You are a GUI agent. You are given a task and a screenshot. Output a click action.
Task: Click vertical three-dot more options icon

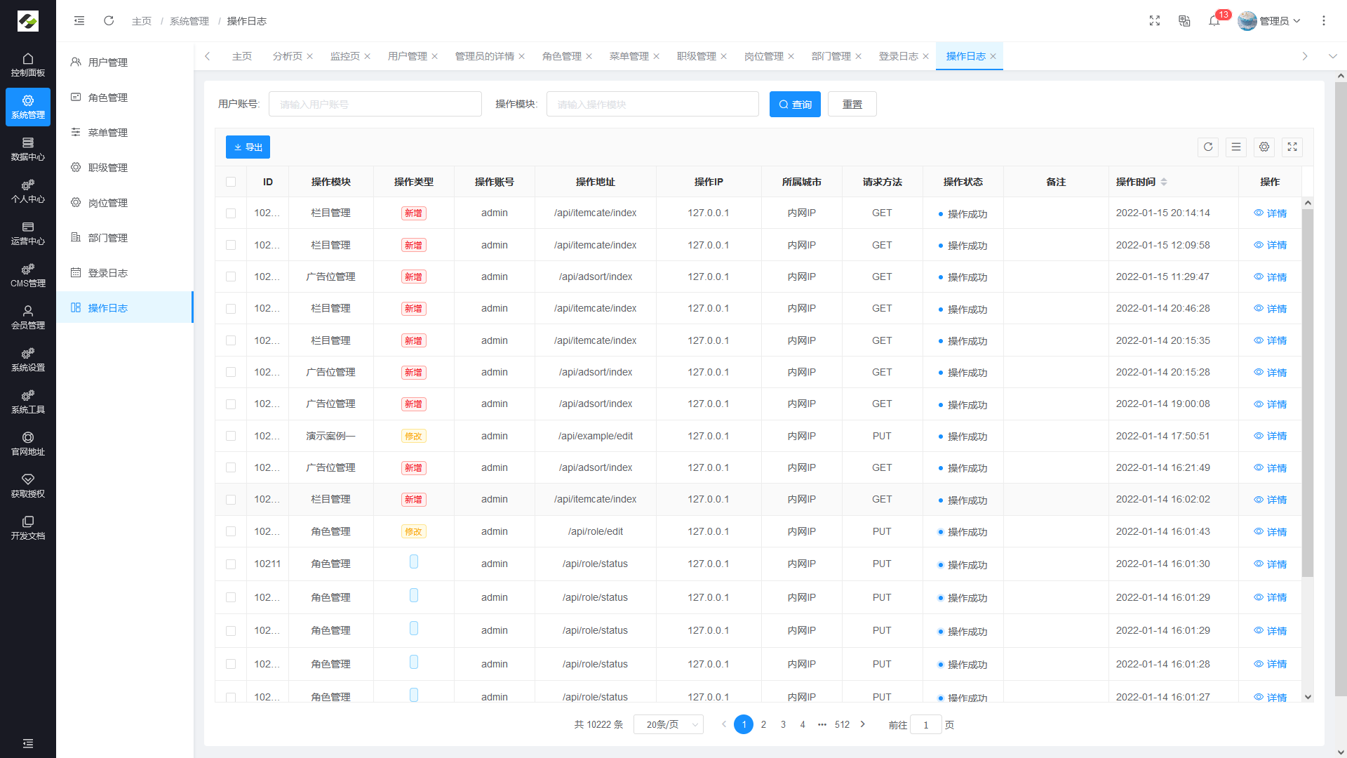coord(1324,21)
